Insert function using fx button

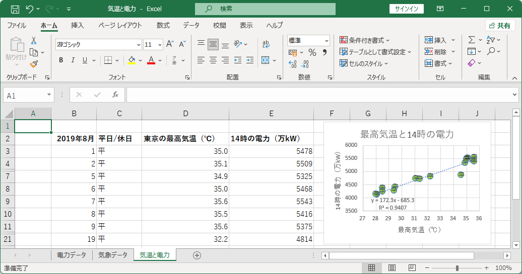[115, 95]
